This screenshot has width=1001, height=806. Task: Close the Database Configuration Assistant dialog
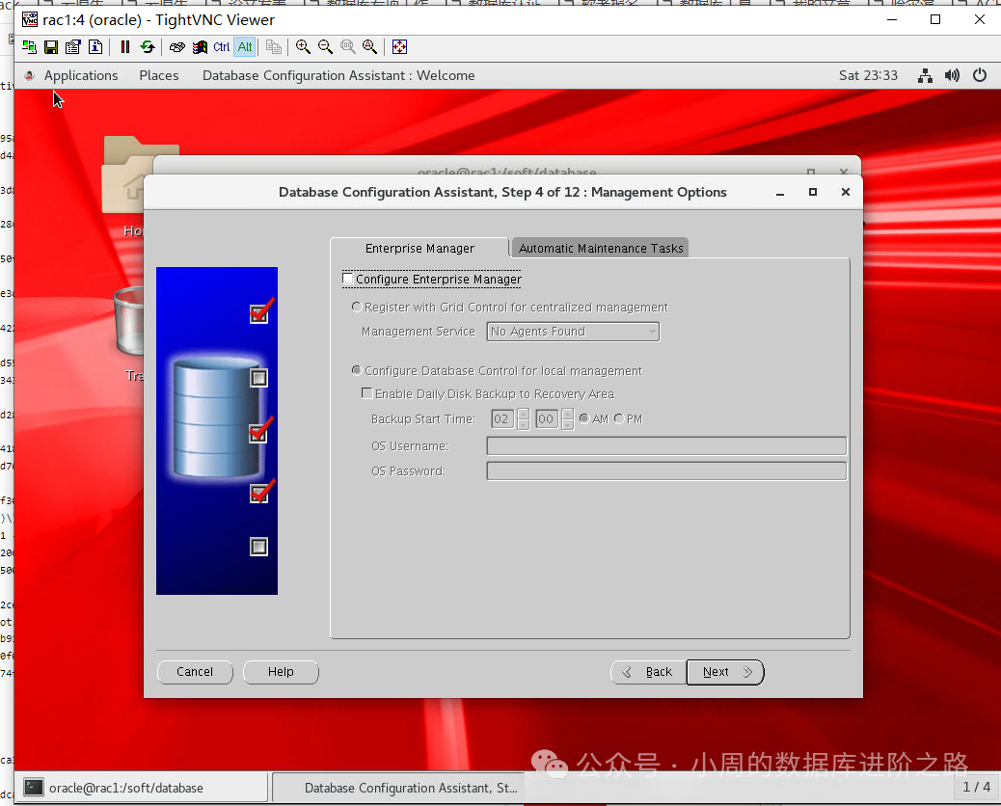845,192
